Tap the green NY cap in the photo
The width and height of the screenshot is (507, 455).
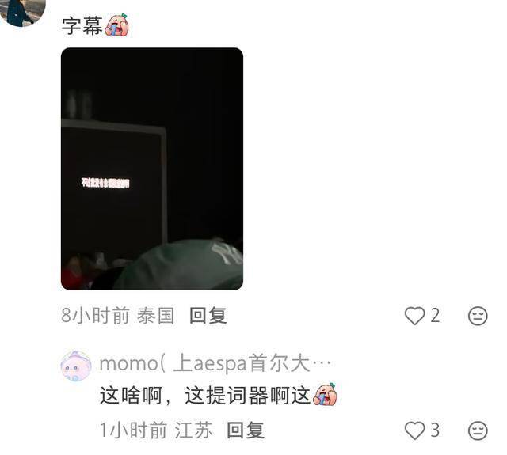coord(180,264)
